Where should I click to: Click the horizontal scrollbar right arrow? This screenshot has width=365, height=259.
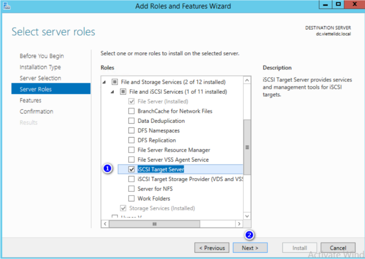click(239, 224)
